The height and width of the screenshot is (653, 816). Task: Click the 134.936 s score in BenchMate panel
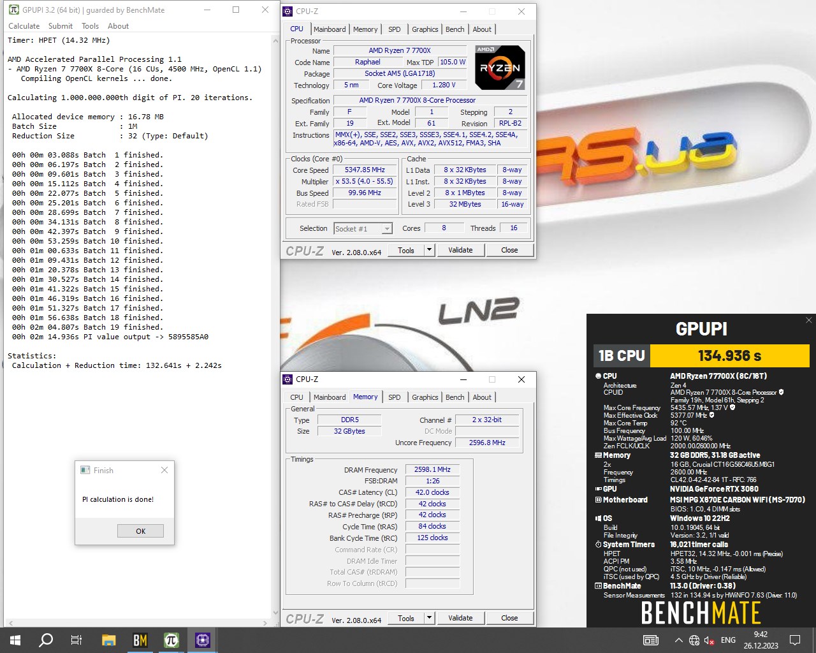tap(729, 356)
